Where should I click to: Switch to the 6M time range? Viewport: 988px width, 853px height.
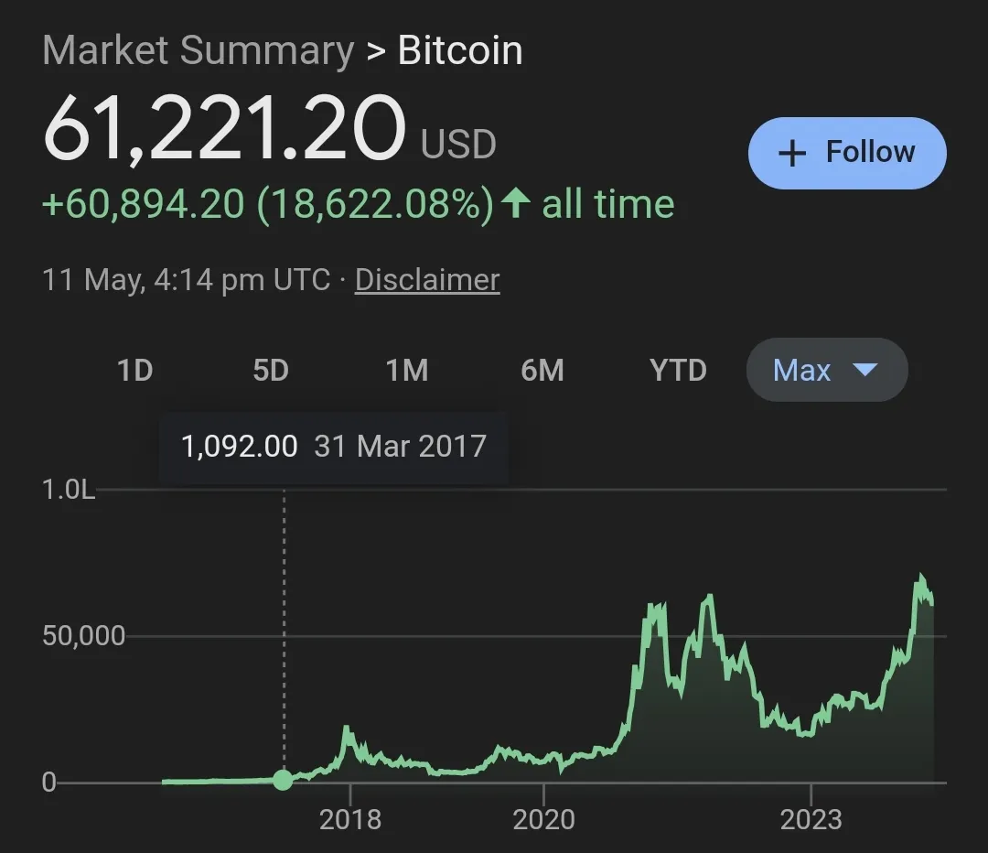pos(542,370)
